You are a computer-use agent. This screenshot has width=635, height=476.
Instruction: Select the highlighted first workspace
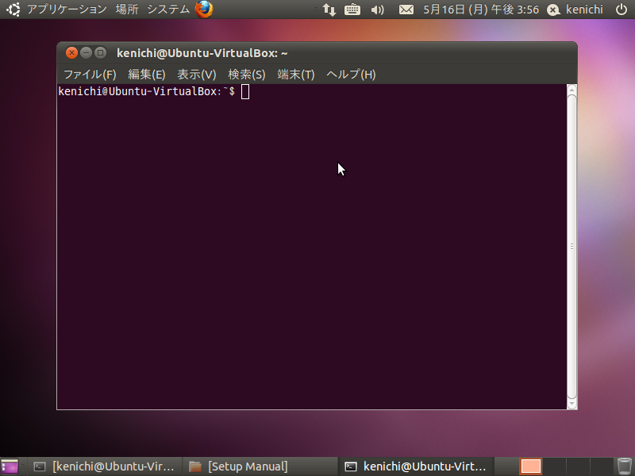click(x=530, y=466)
